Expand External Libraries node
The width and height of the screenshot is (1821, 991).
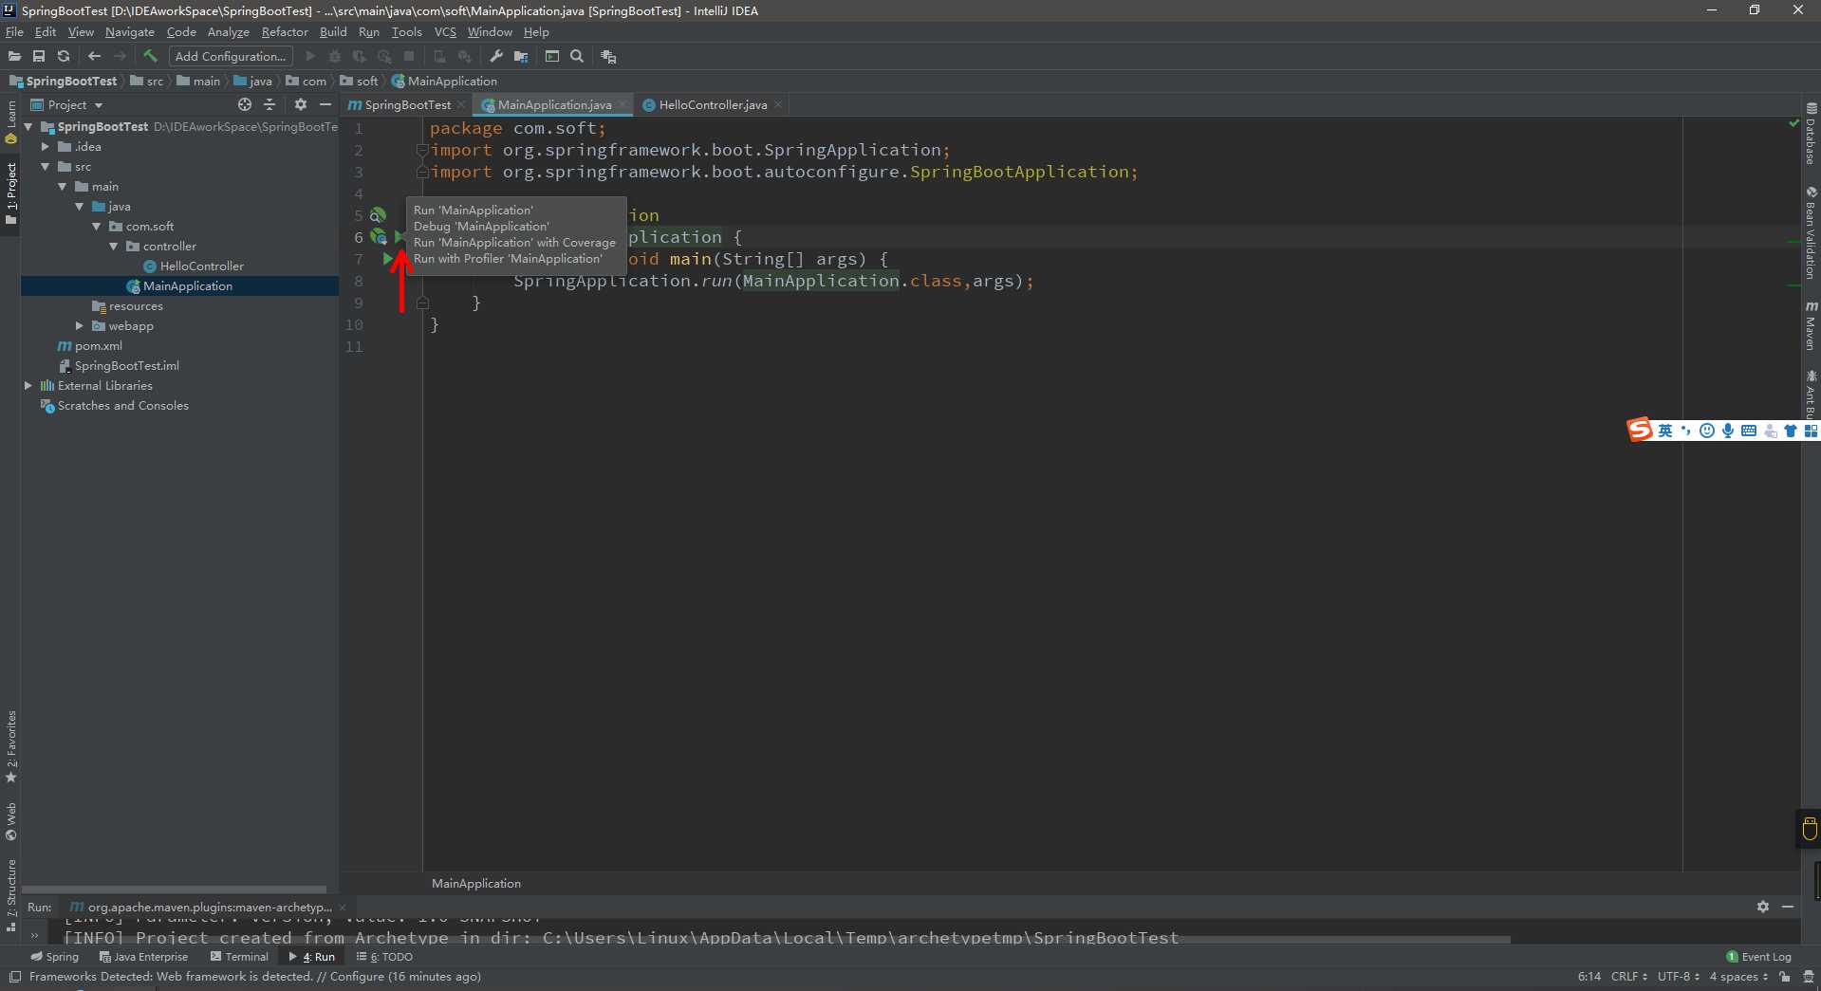pos(28,386)
